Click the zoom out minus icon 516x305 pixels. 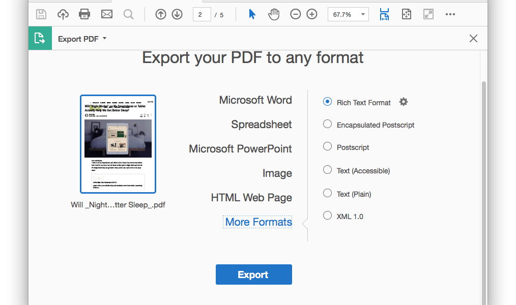coord(296,15)
